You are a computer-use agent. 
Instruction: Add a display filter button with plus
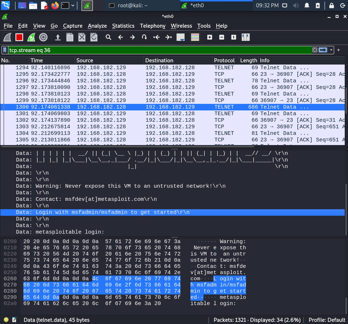point(339,50)
